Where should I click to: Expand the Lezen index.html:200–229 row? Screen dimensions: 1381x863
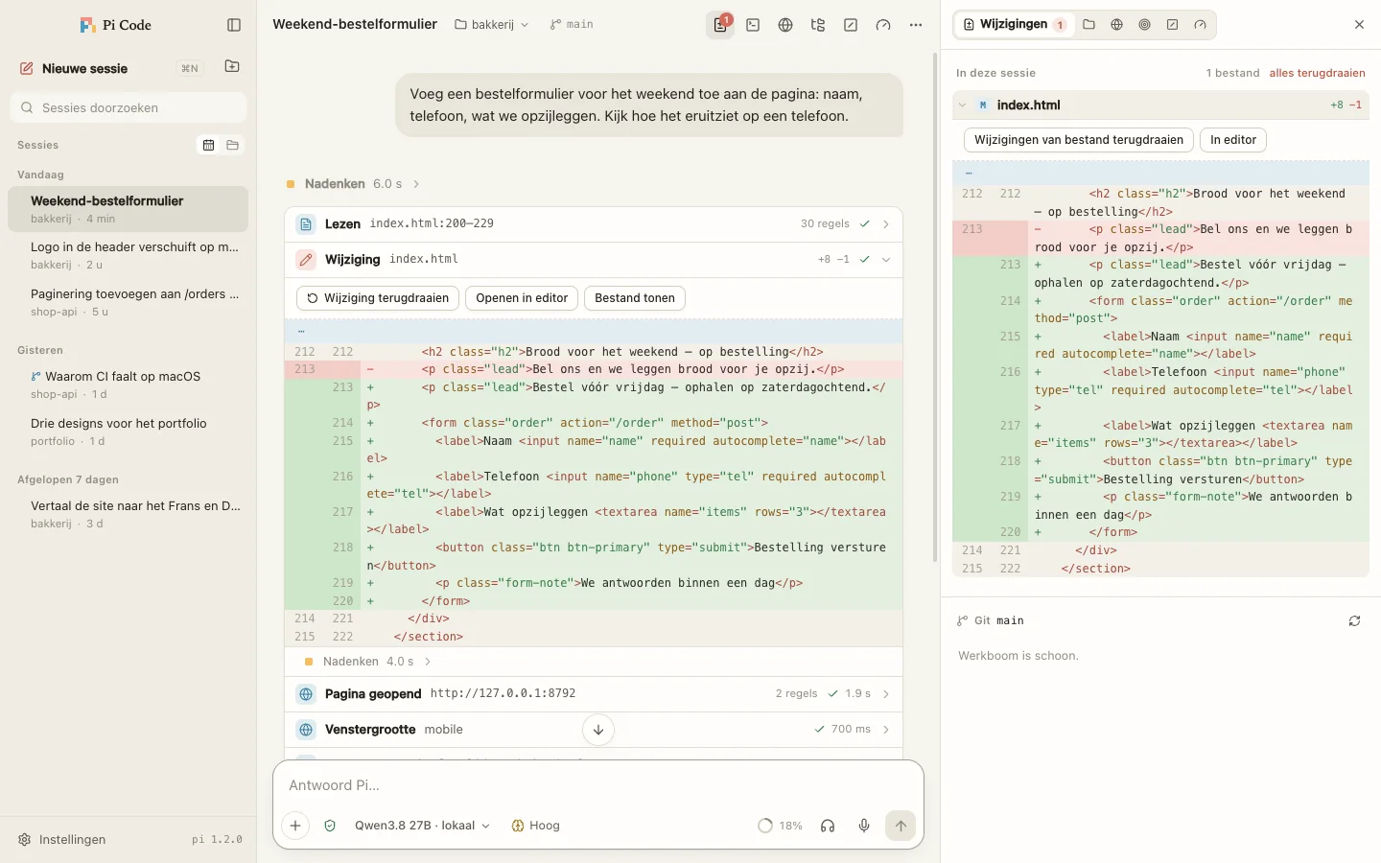[594, 223]
